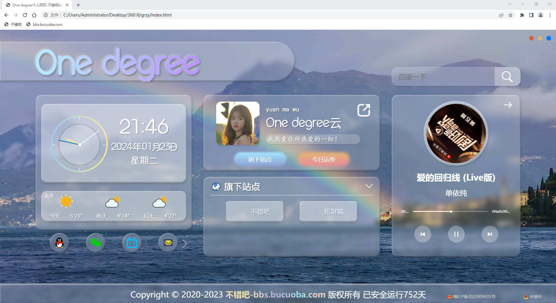The height and width of the screenshot is (303, 556).
Task: Expand music panel with right arrow
Action: (508, 105)
